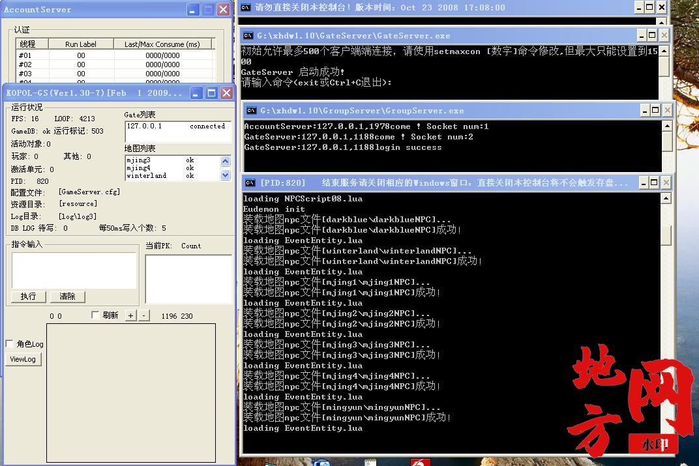The image size is (699, 466).
Task: Select thread row #02 in AccountServer
Action: pos(115,64)
